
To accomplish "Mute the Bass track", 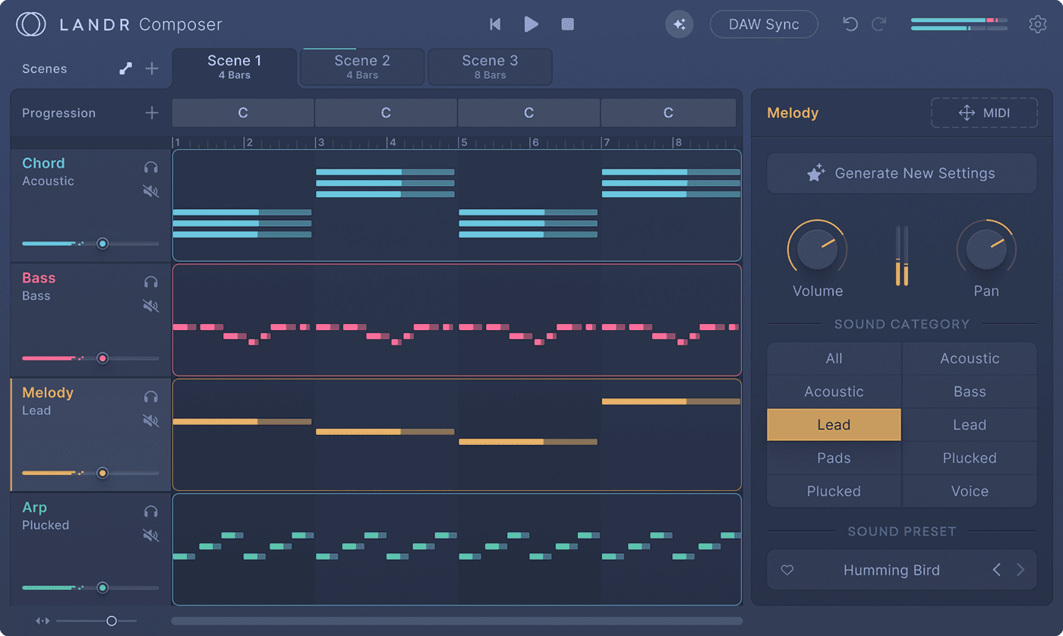I will [x=151, y=306].
